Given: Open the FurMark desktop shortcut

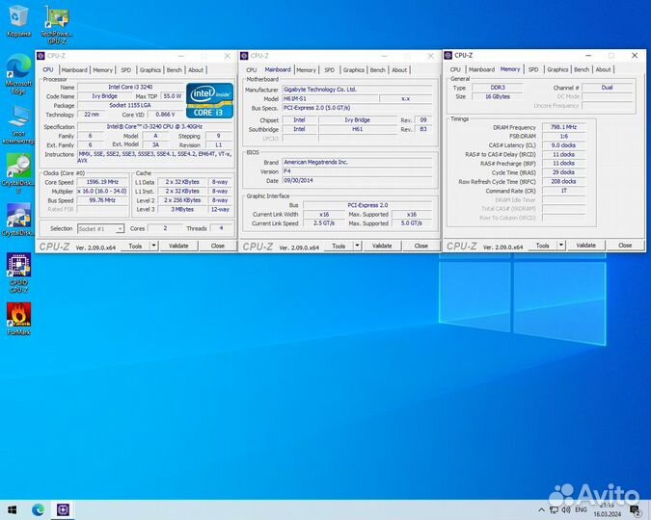Looking at the screenshot, I should coord(18,319).
